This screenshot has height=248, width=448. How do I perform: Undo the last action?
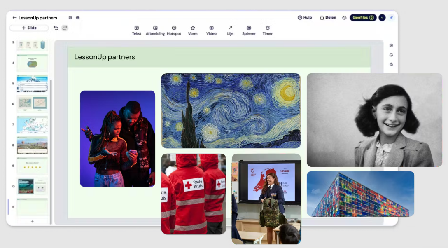[x=56, y=28]
